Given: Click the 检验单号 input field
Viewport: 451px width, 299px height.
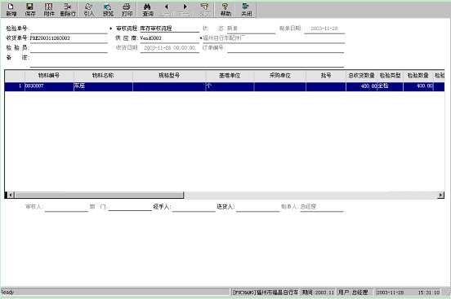Looking at the screenshot, I should (69, 29).
